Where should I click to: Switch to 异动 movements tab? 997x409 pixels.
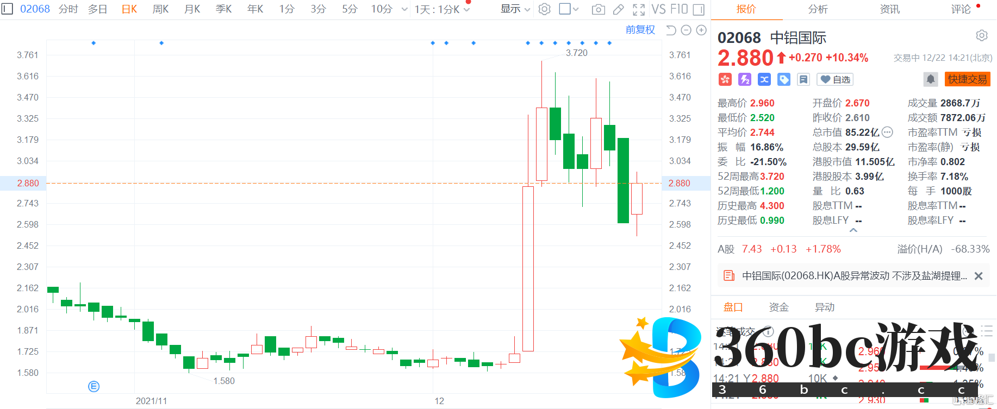pyautogui.click(x=824, y=307)
